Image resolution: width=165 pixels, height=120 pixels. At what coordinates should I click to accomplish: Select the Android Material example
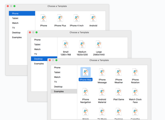(x=102, y=92)
